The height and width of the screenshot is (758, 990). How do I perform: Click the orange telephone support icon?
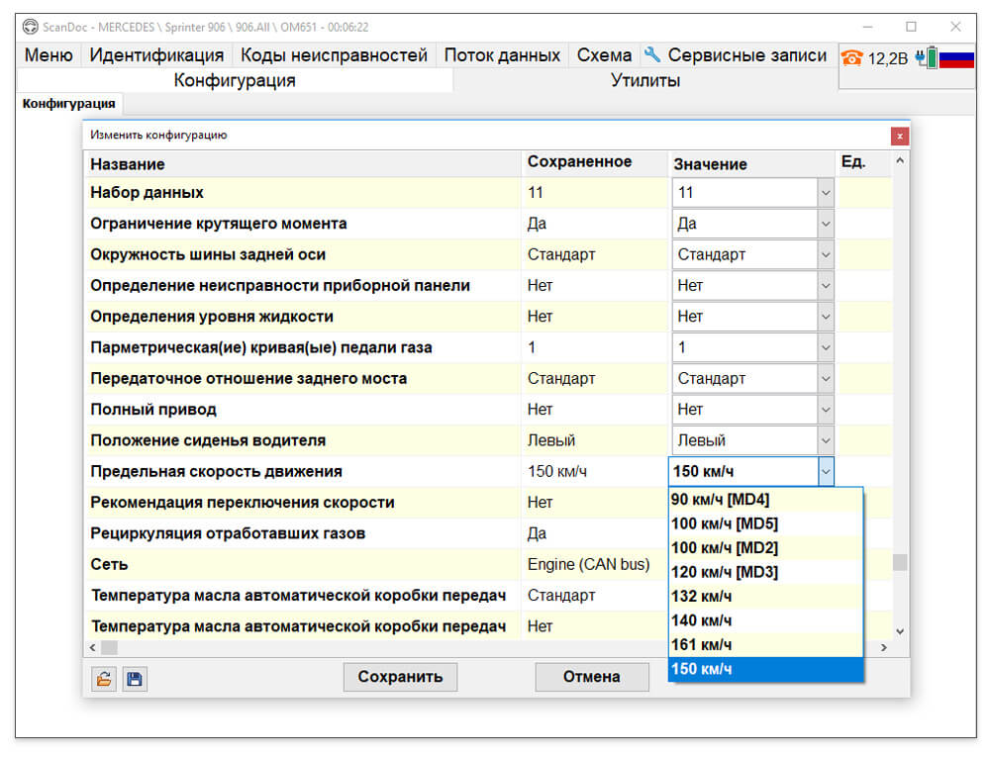[851, 58]
